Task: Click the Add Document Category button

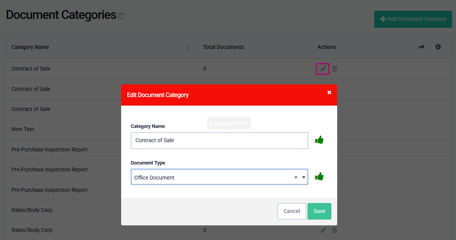Action: [x=413, y=19]
